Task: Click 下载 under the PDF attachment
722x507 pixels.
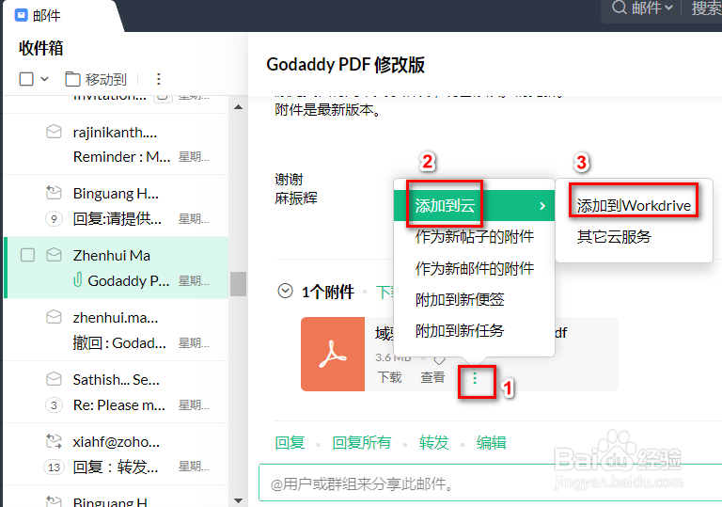Action: point(389,377)
